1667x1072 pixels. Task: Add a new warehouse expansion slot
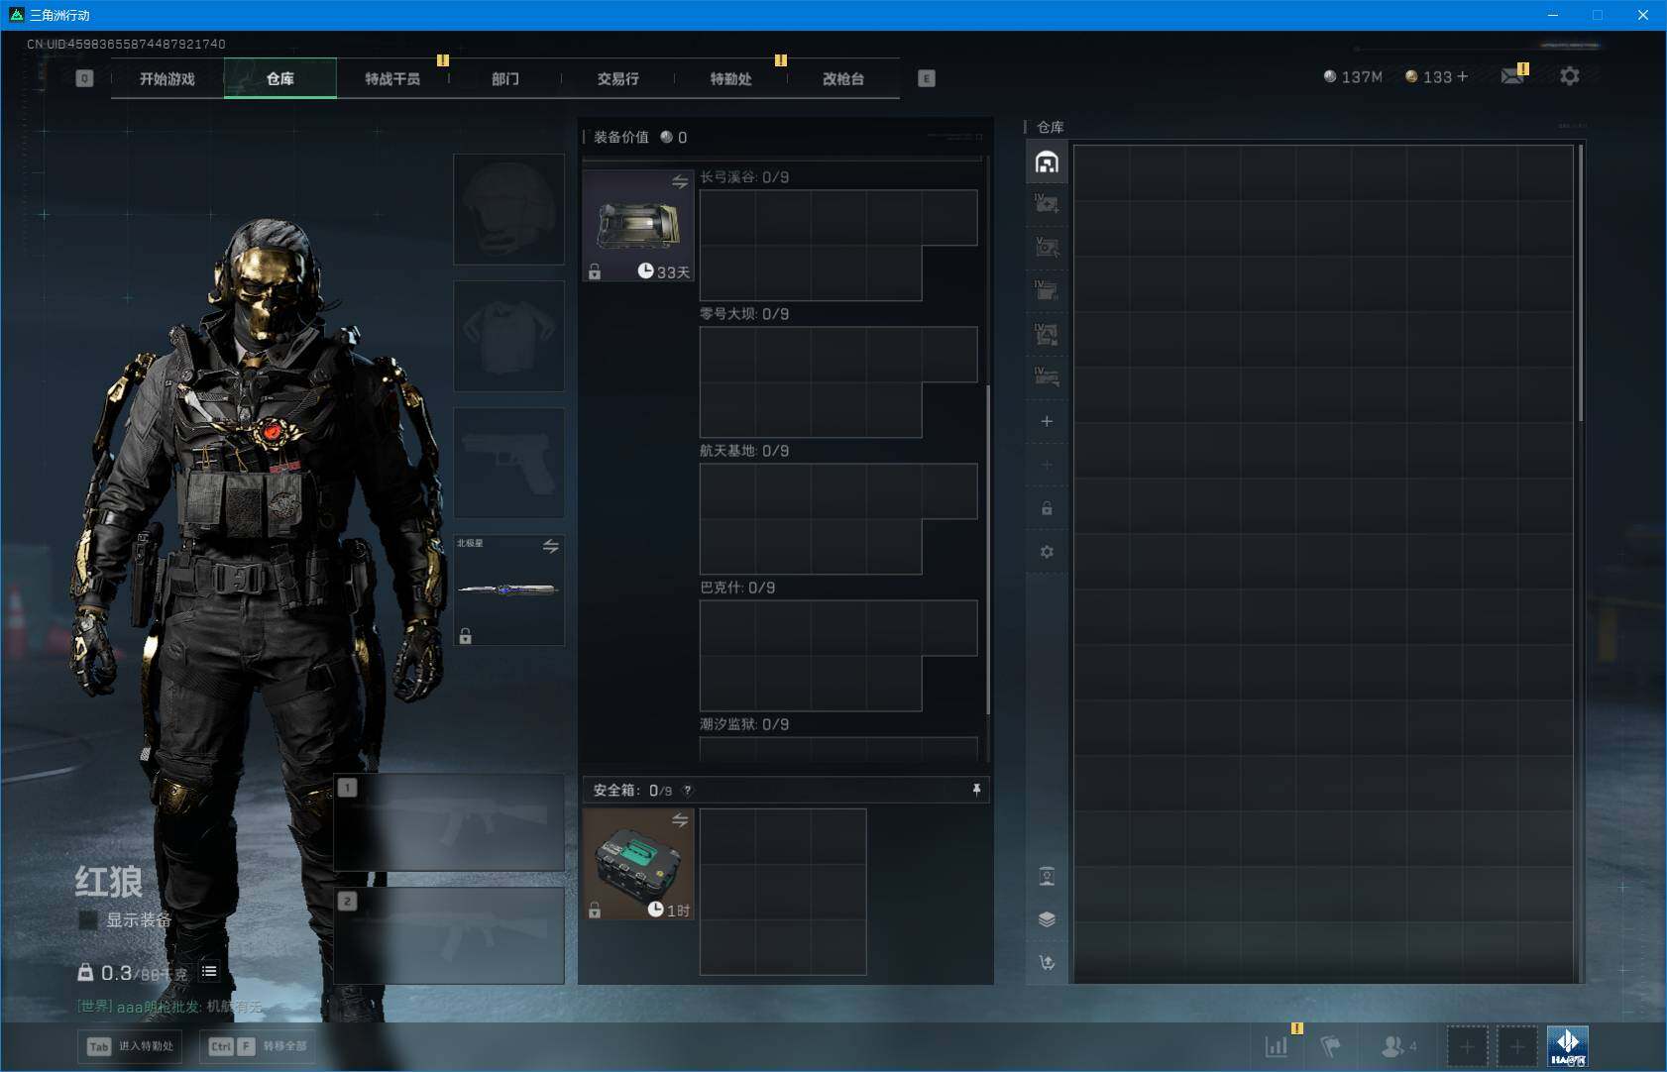click(1047, 421)
